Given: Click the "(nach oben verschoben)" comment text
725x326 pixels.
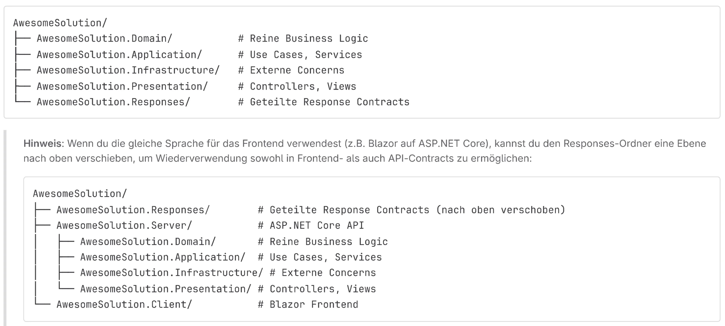Looking at the screenshot, I should (500, 210).
